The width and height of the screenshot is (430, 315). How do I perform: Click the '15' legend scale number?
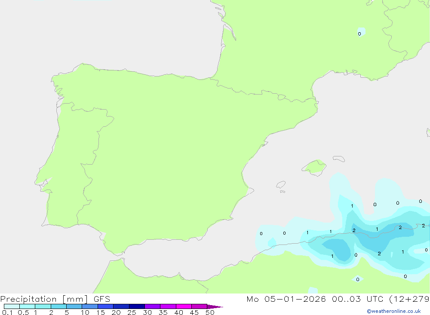100,312
